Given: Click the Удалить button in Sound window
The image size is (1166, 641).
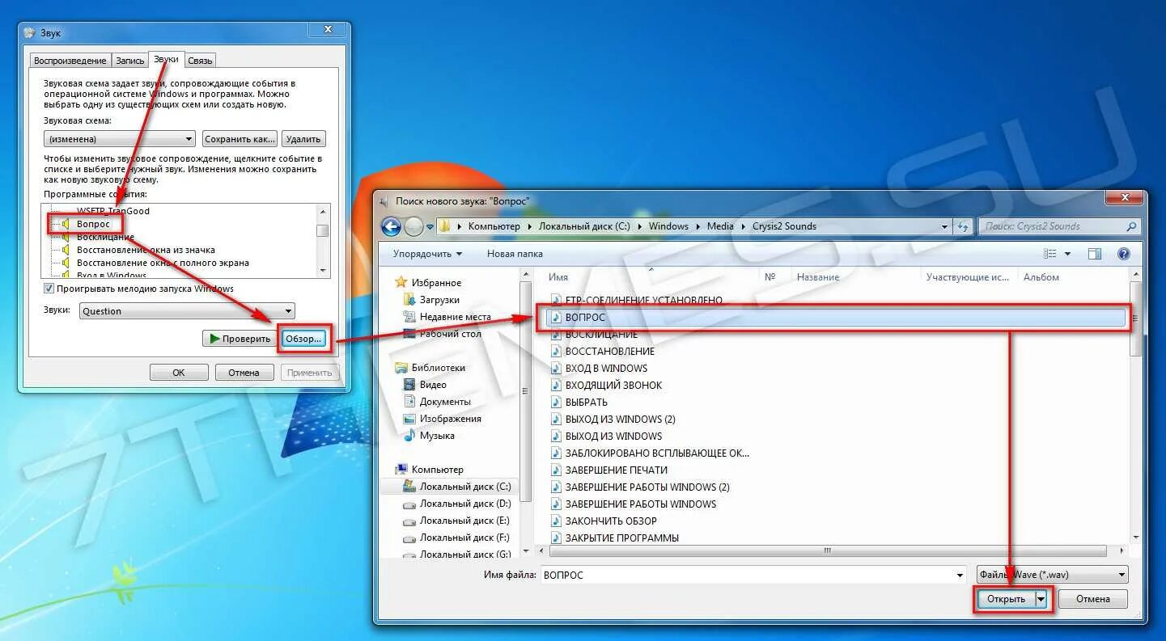Looking at the screenshot, I should coord(304,139).
